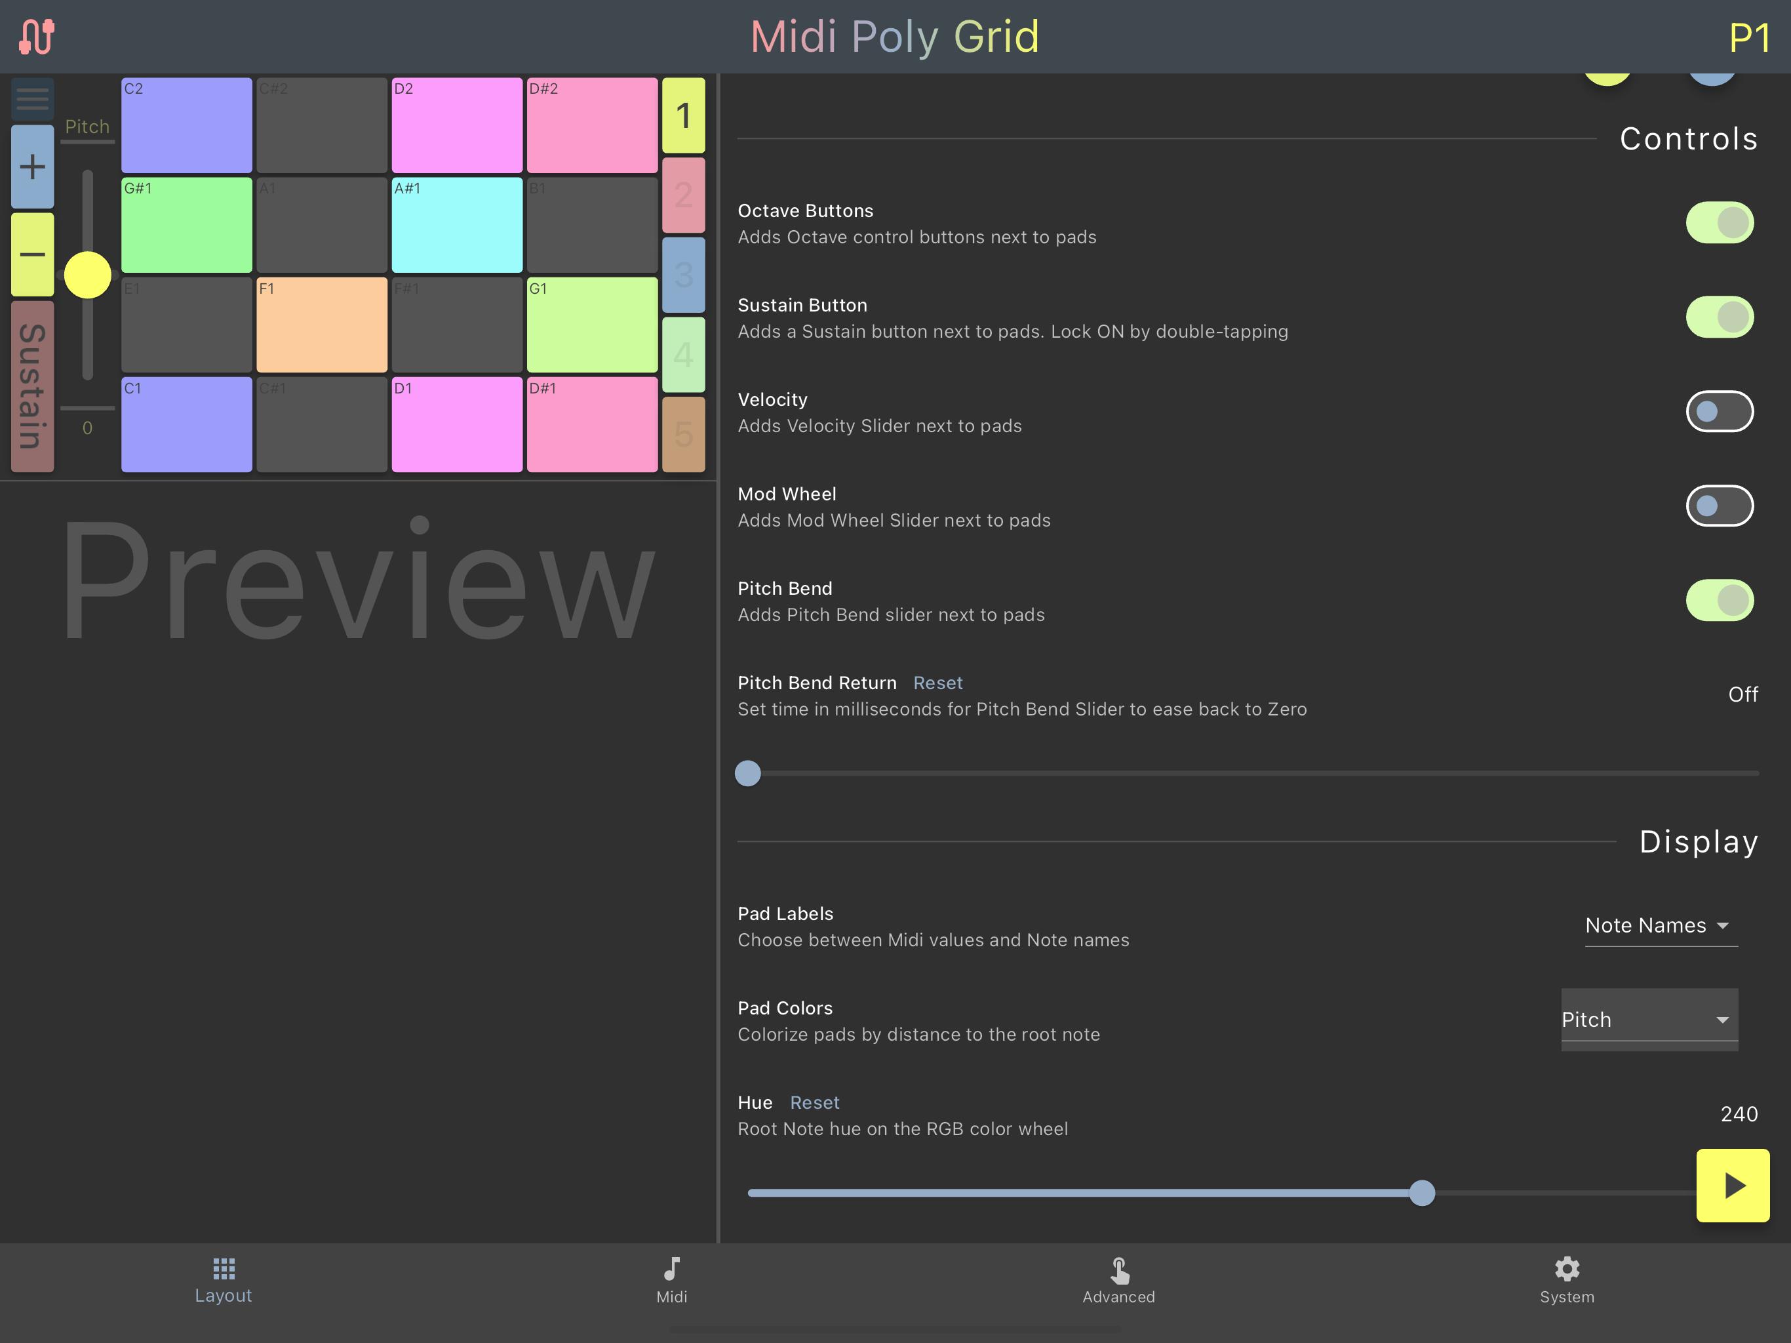
Task: Tap the dimmed F#1 pad
Action: (x=457, y=325)
